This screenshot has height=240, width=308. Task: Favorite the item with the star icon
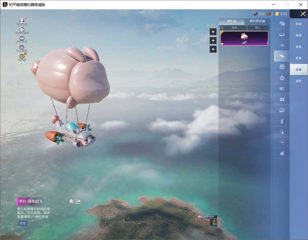[71, 201]
